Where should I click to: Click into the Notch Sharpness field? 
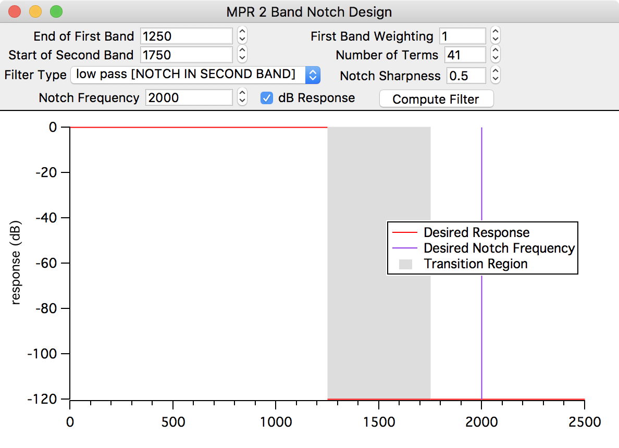(466, 76)
